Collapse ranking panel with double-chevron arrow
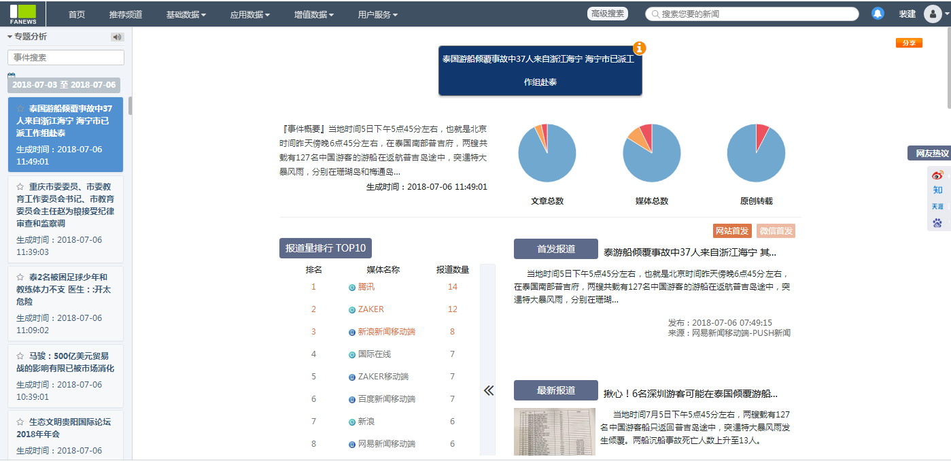This screenshot has height=461, width=951. 488,390
